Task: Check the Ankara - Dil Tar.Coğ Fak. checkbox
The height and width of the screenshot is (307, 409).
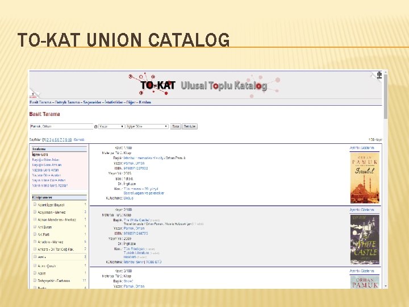Action: (35, 249)
